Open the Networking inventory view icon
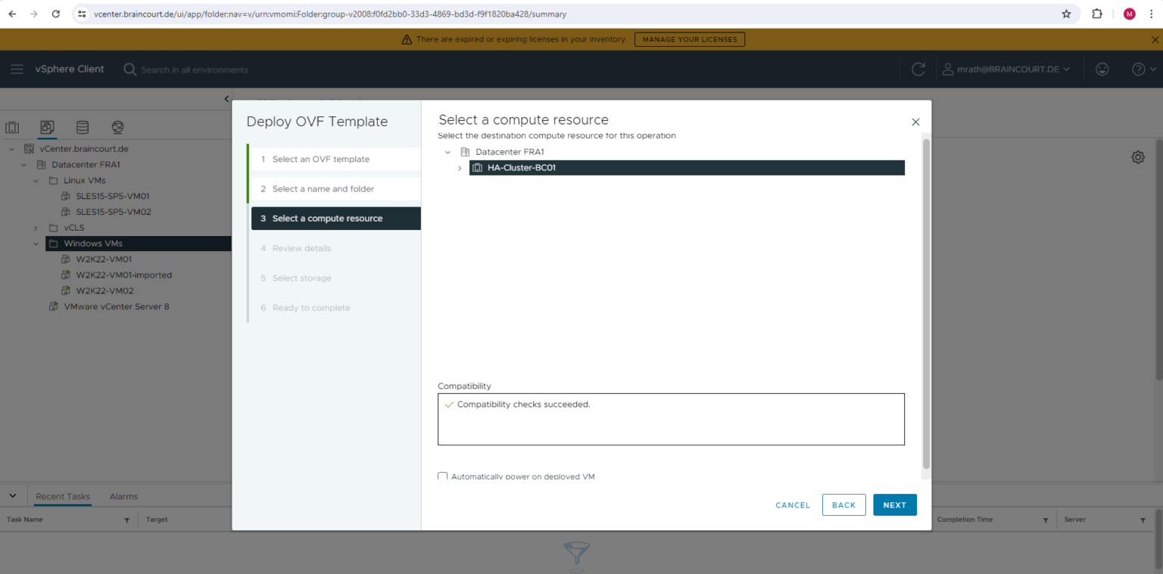The height and width of the screenshot is (574, 1163). pyautogui.click(x=117, y=127)
